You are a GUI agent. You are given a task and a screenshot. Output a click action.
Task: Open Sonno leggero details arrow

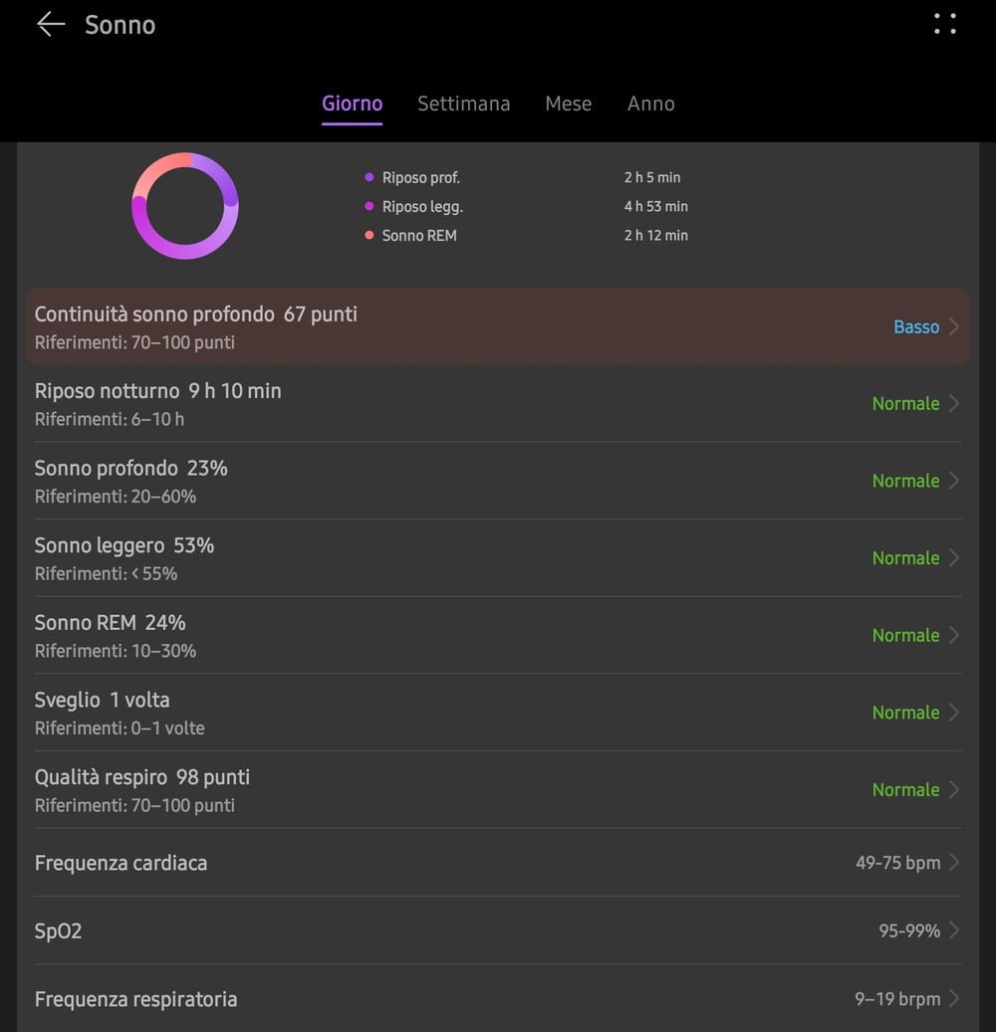coord(954,558)
